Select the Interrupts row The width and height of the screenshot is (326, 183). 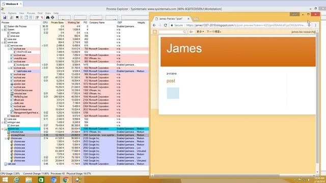pos(74,33)
